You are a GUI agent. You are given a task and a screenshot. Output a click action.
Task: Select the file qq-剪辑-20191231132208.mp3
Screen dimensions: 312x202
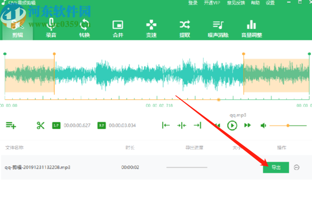click(38, 167)
